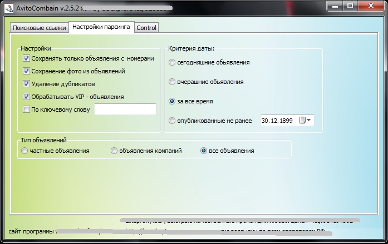This screenshot has width=388, height=244.
Task: Enable the По ключевому слову checkbox
Action: pyautogui.click(x=26, y=109)
